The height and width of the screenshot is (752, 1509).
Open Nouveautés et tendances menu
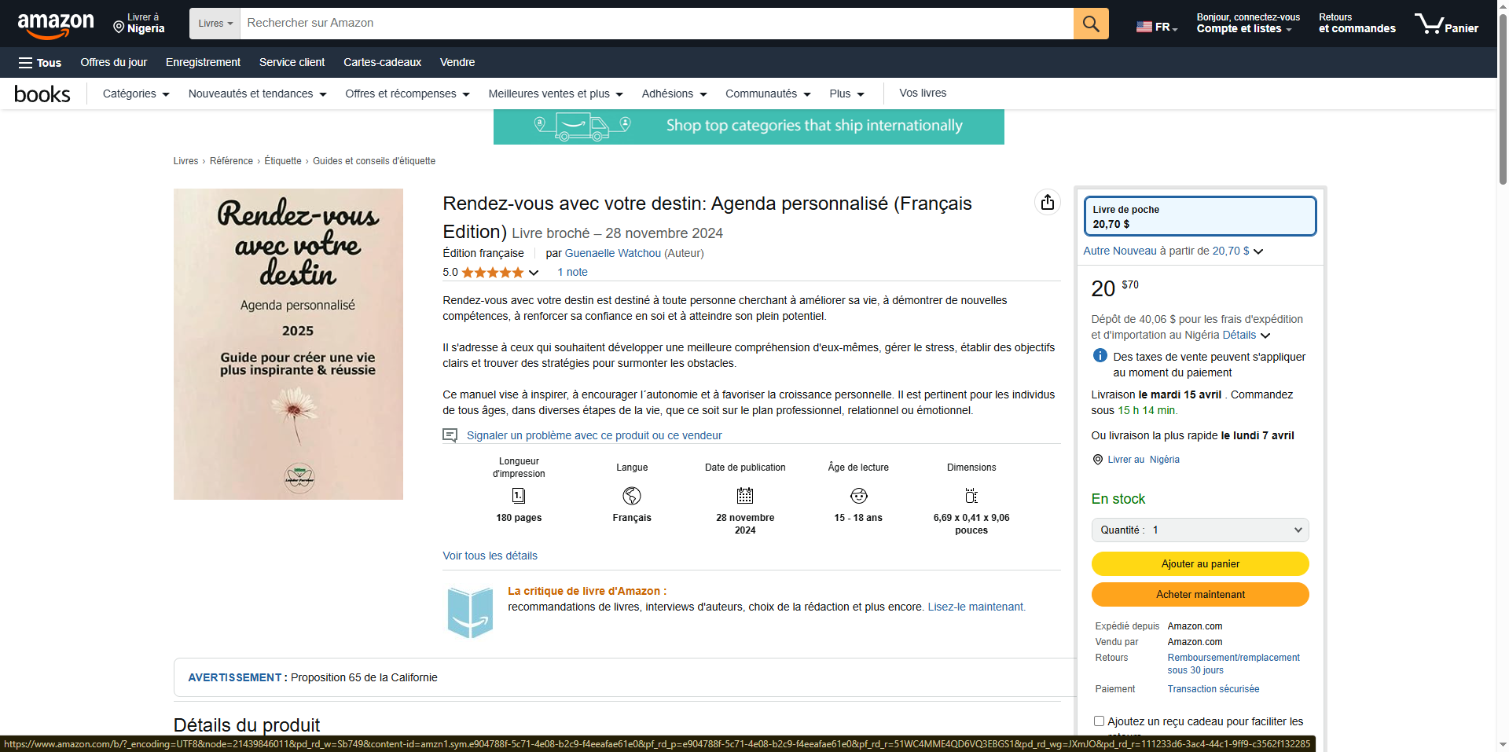[x=257, y=94]
